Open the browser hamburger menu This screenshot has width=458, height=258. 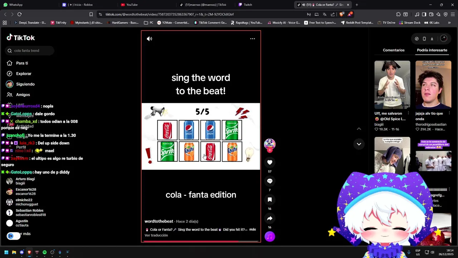pyautogui.click(x=453, y=14)
